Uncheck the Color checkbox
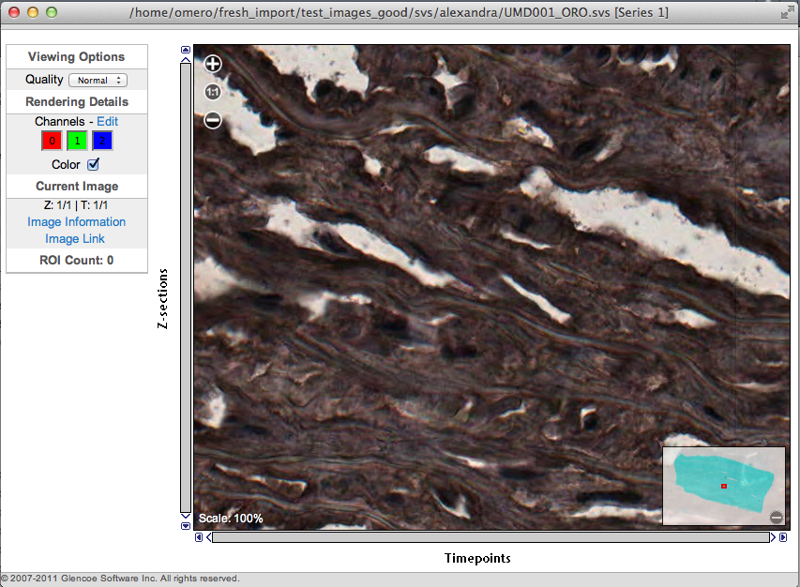 (x=93, y=164)
